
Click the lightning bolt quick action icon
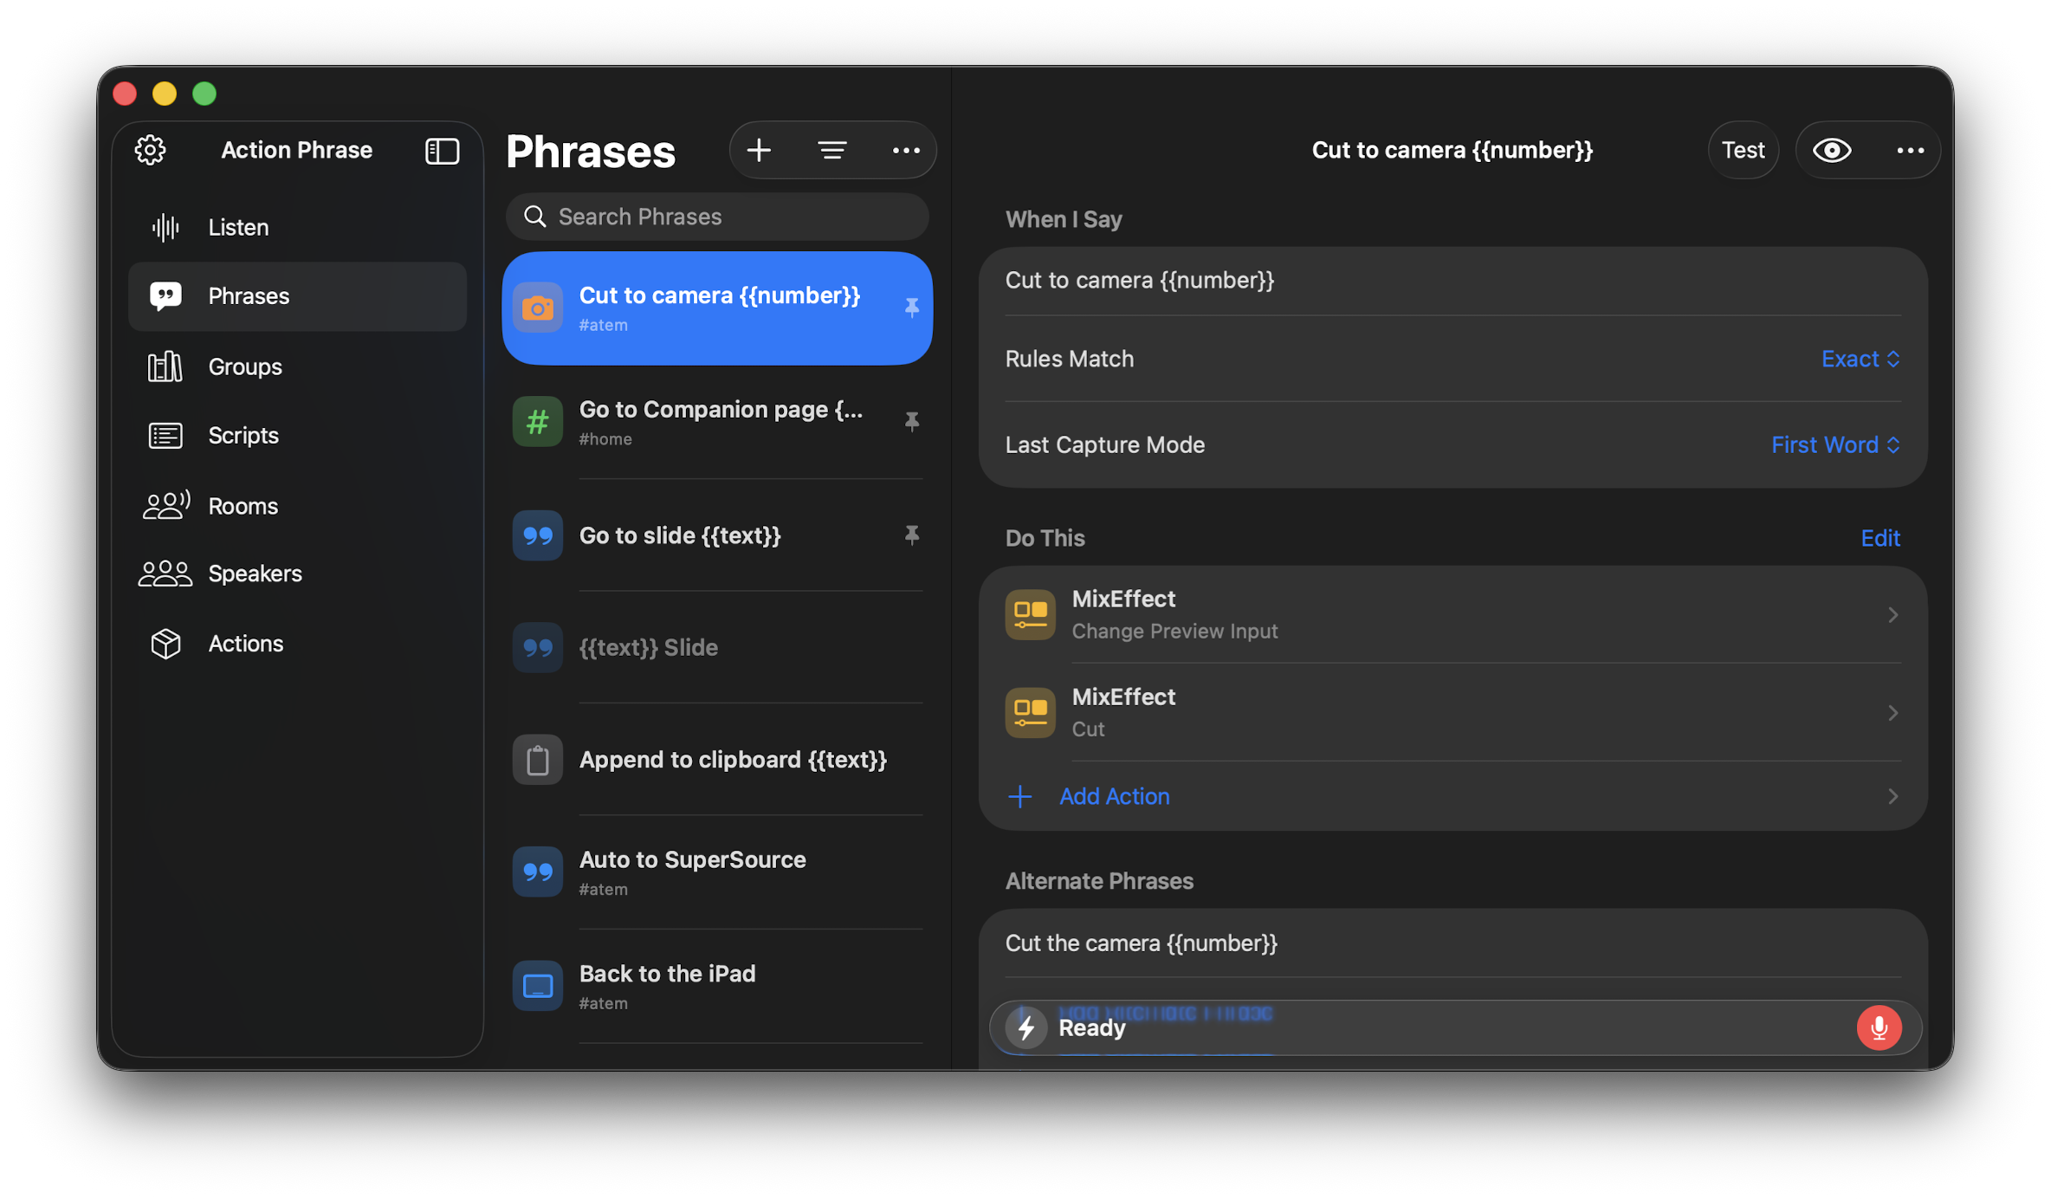1026,1027
